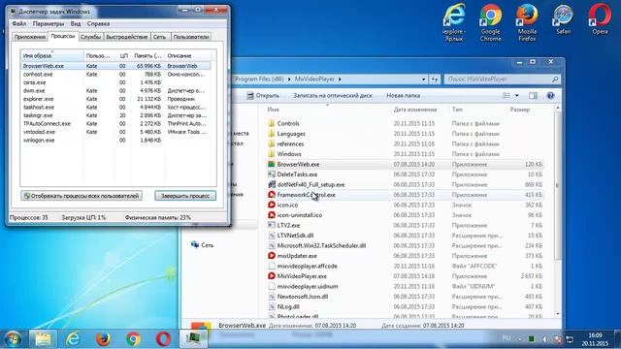This screenshot has width=621, height=349.
Task: Select the vmtoolsd.exe process row
Action: tap(115, 132)
